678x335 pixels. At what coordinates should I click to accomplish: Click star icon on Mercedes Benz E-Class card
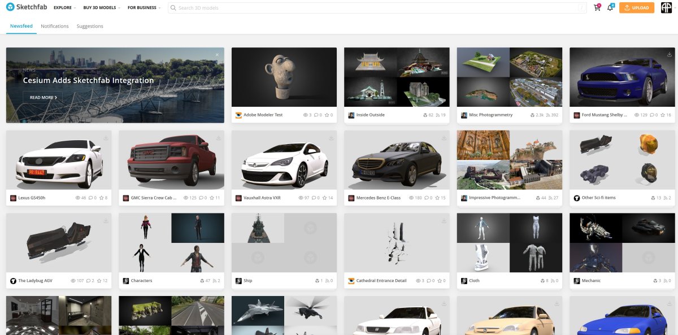click(436, 198)
